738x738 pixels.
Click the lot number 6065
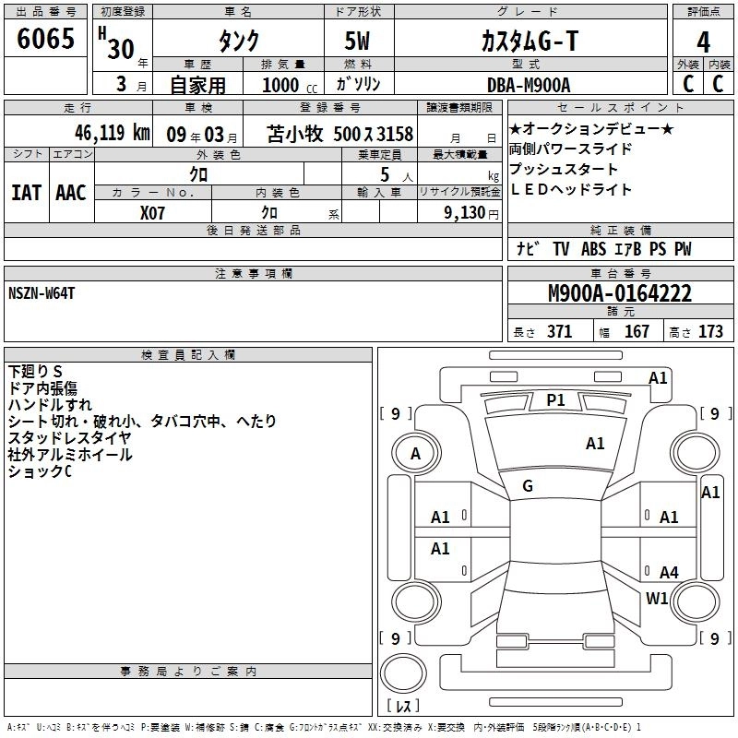pos(45,42)
